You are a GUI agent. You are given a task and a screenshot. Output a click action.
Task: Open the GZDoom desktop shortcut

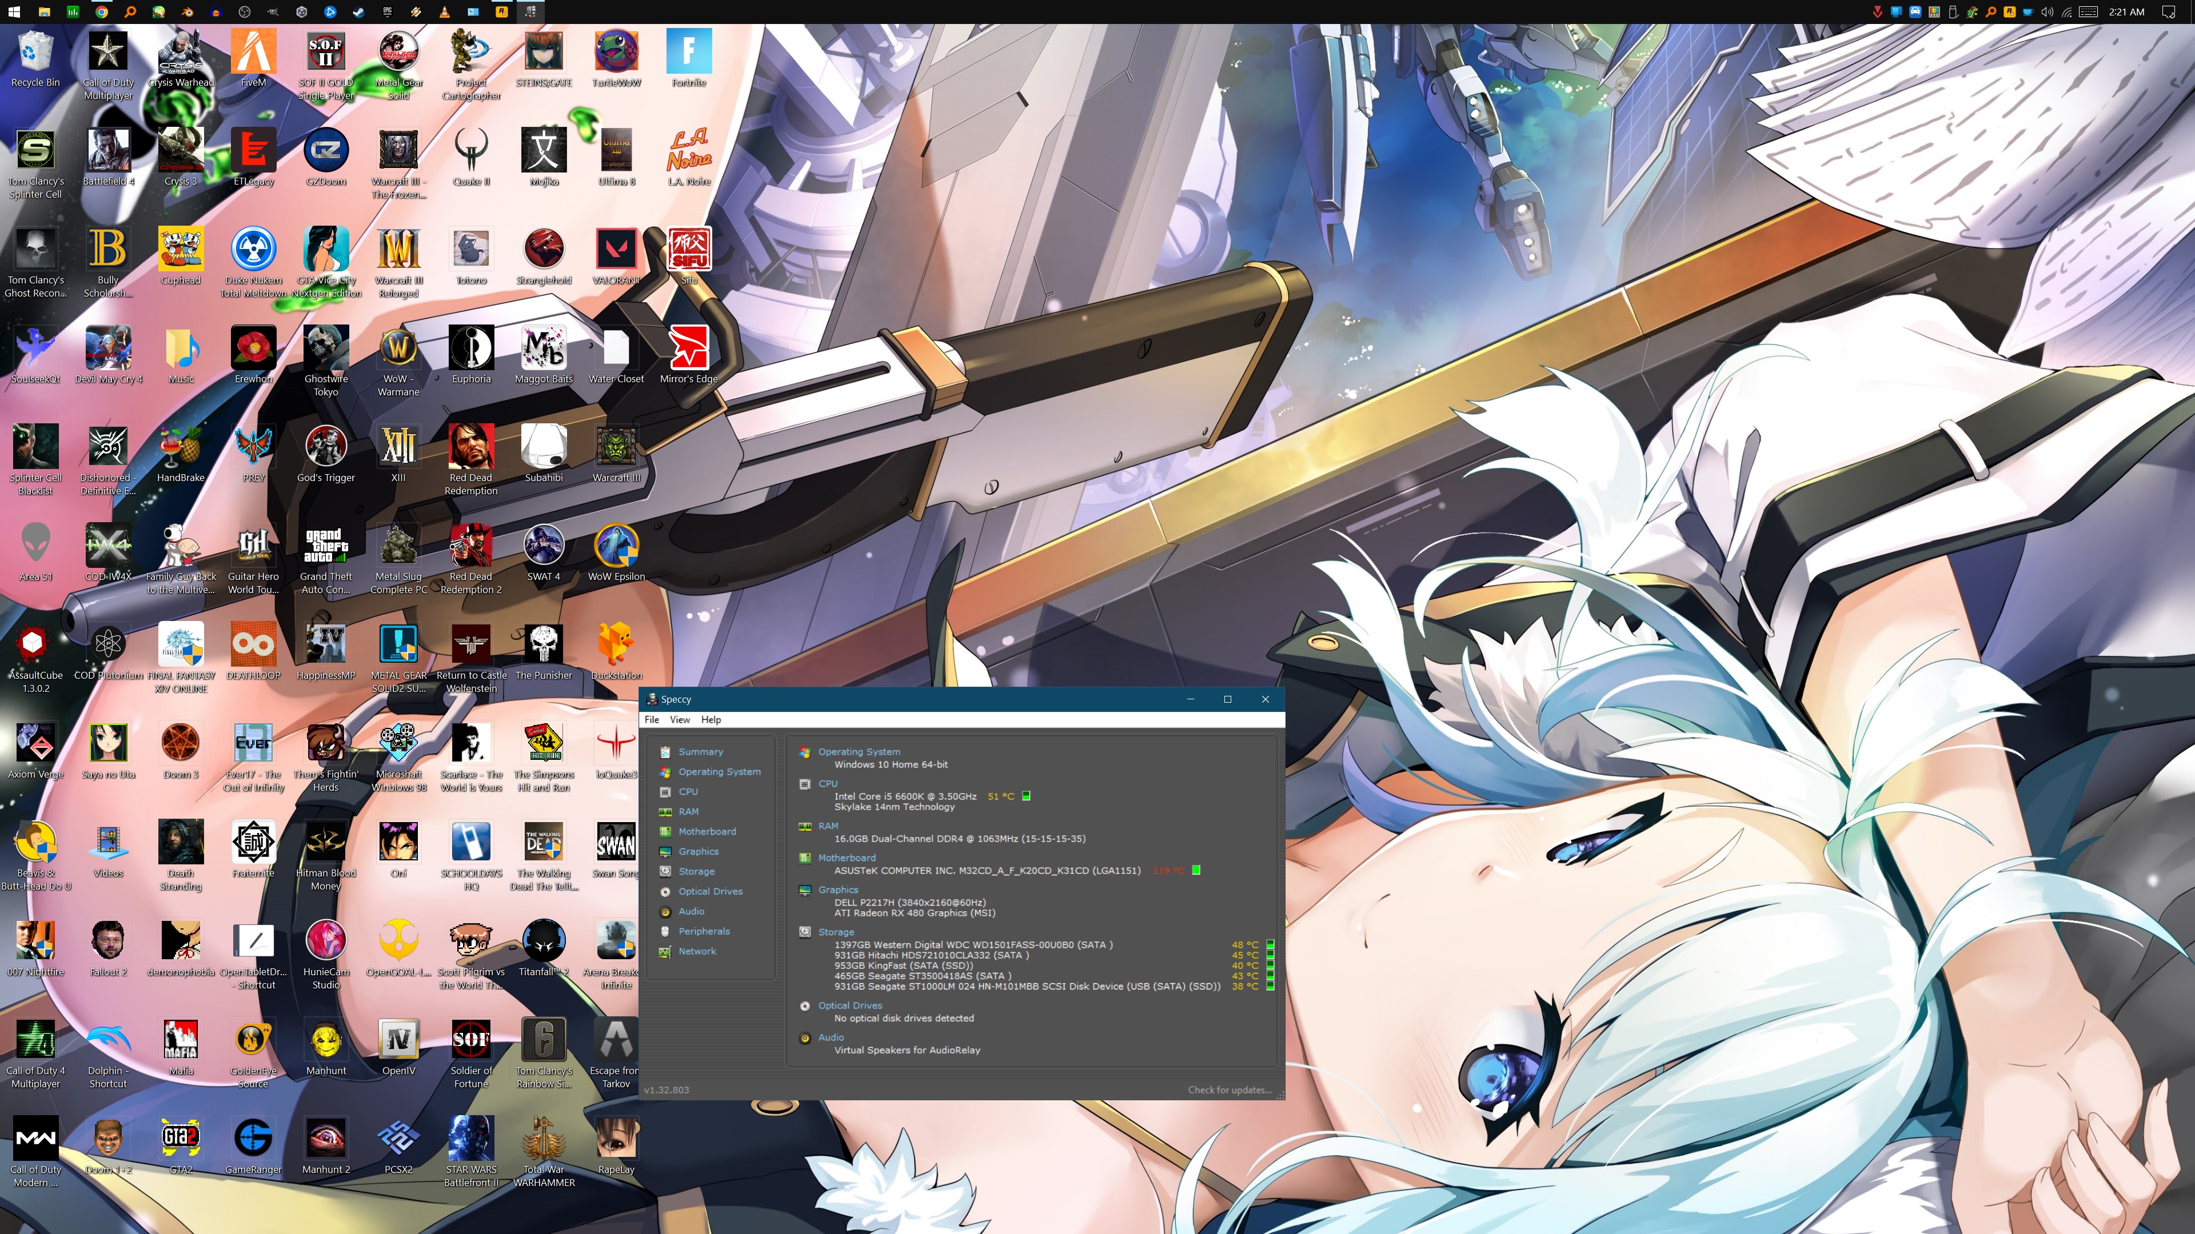[x=325, y=158]
